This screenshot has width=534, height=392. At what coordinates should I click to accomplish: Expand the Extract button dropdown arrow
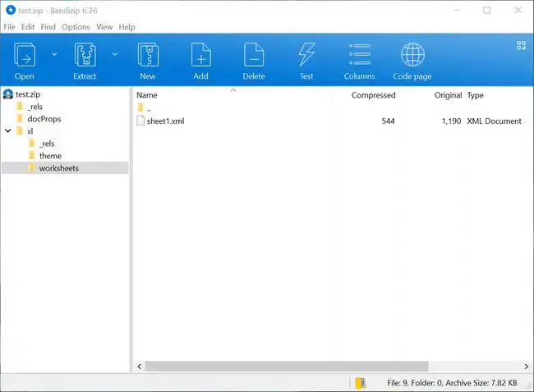coord(115,54)
